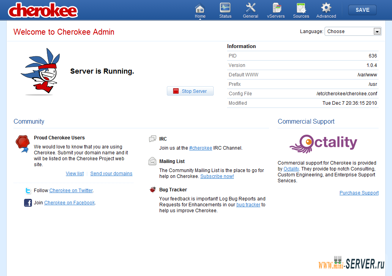392x276 pixels.
Task: Open the Send your domains link
Action: coord(111,174)
